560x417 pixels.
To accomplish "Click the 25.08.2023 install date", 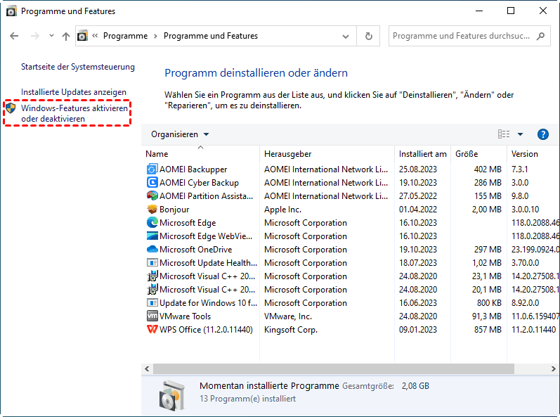I will (418, 169).
